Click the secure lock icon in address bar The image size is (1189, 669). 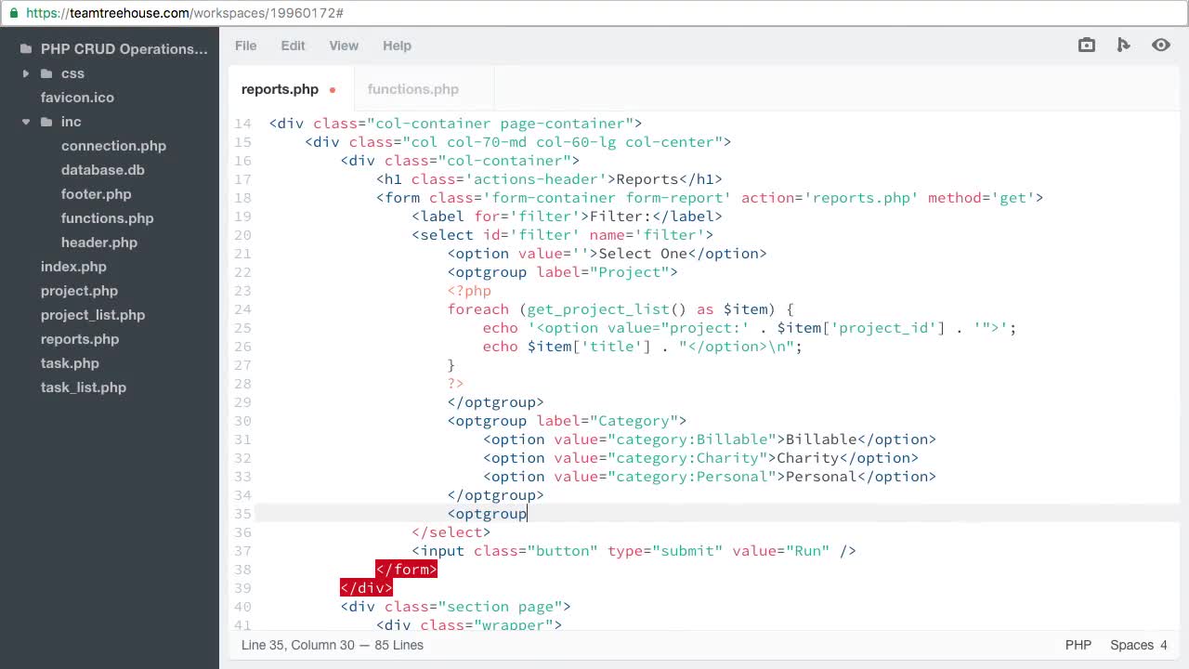[13, 13]
